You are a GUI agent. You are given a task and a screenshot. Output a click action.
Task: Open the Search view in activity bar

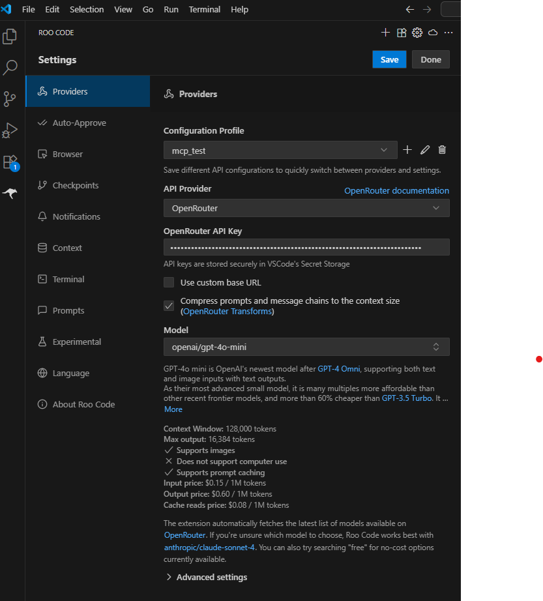tap(10, 67)
